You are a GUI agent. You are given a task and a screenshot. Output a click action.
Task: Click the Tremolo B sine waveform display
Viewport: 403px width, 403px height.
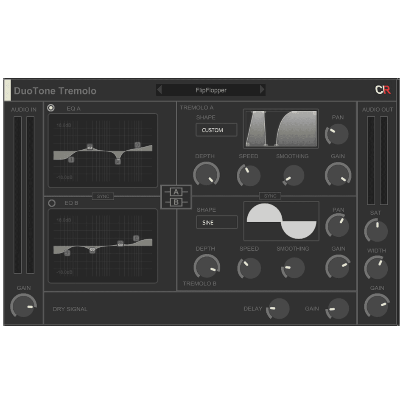coord(281,221)
